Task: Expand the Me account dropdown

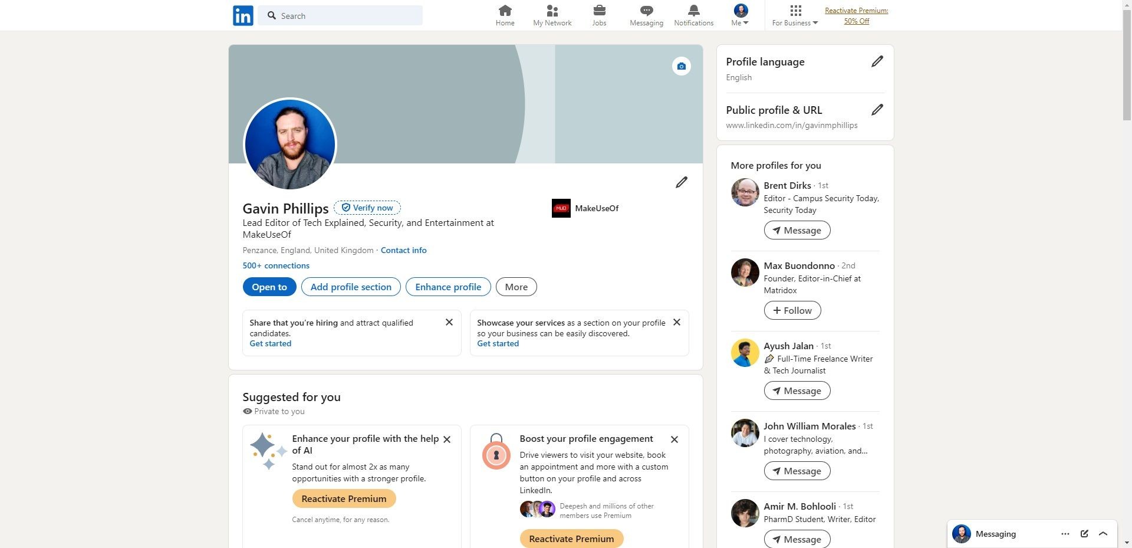Action: [740, 16]
